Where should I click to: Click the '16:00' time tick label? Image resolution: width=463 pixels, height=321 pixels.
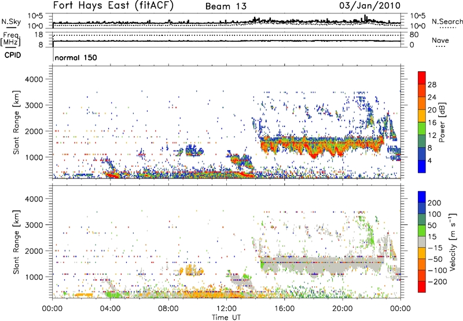click(x=284, y=309)
